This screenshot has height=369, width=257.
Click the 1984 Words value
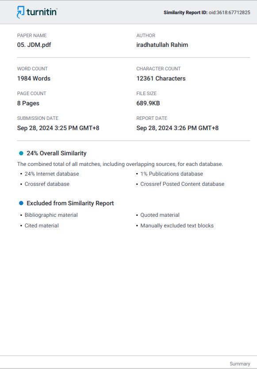point(34,78)
